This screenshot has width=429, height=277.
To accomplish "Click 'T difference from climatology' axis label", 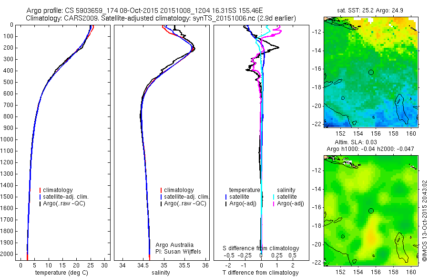I will pos(260,273).
